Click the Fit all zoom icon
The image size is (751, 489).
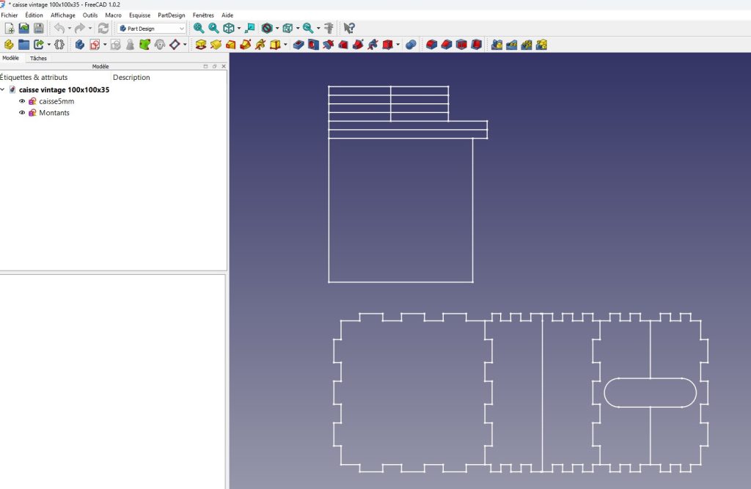[x=199, y=29]
